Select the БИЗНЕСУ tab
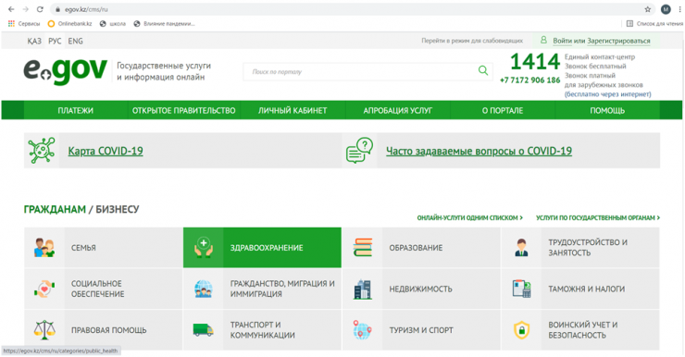 tap(117, 210)
